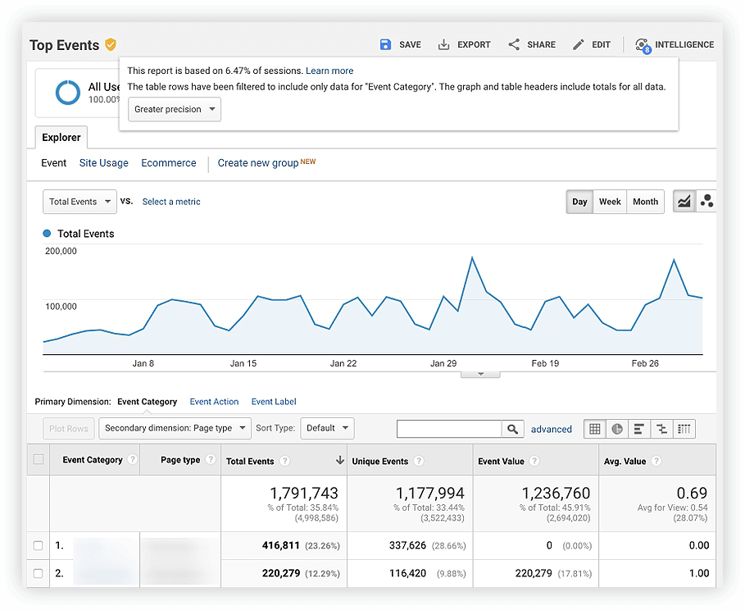
Task: Open the Sort Type Default dropdown
Action: (x=327, y=428)
